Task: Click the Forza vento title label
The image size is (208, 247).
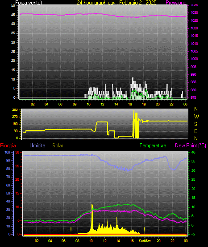Action: tap(29, 3)
